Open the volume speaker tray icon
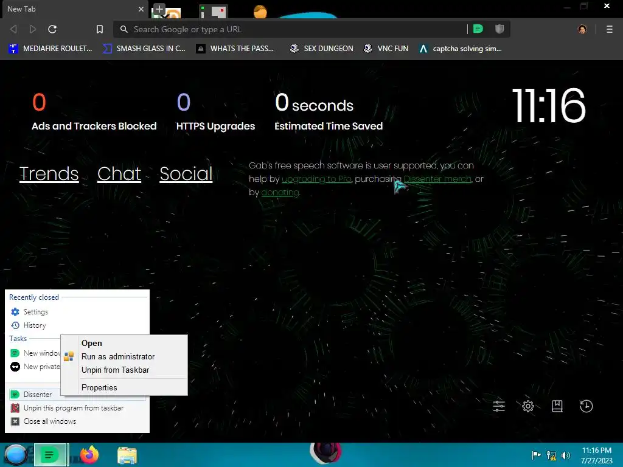 (x=566, y=455)
